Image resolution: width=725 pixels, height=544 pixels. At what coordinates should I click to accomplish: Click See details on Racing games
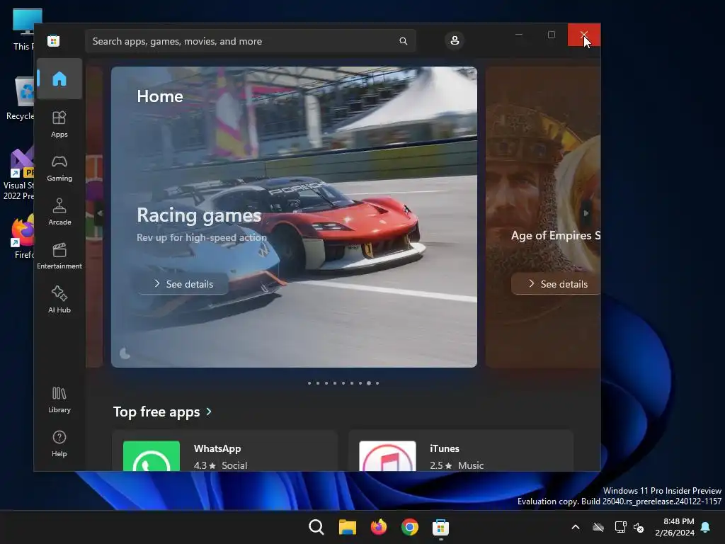pos(183,283)
